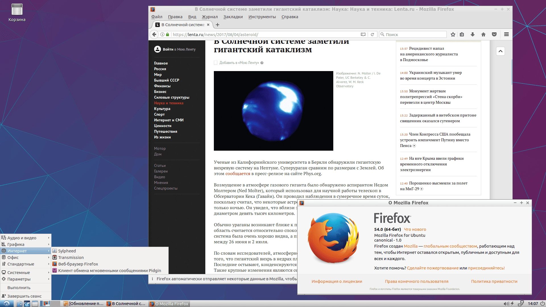Image resolution: width=546 pixels, height=307 pixels.
Task: Expand the 'Параметры' submenu
Action: [x=26, y=279]
